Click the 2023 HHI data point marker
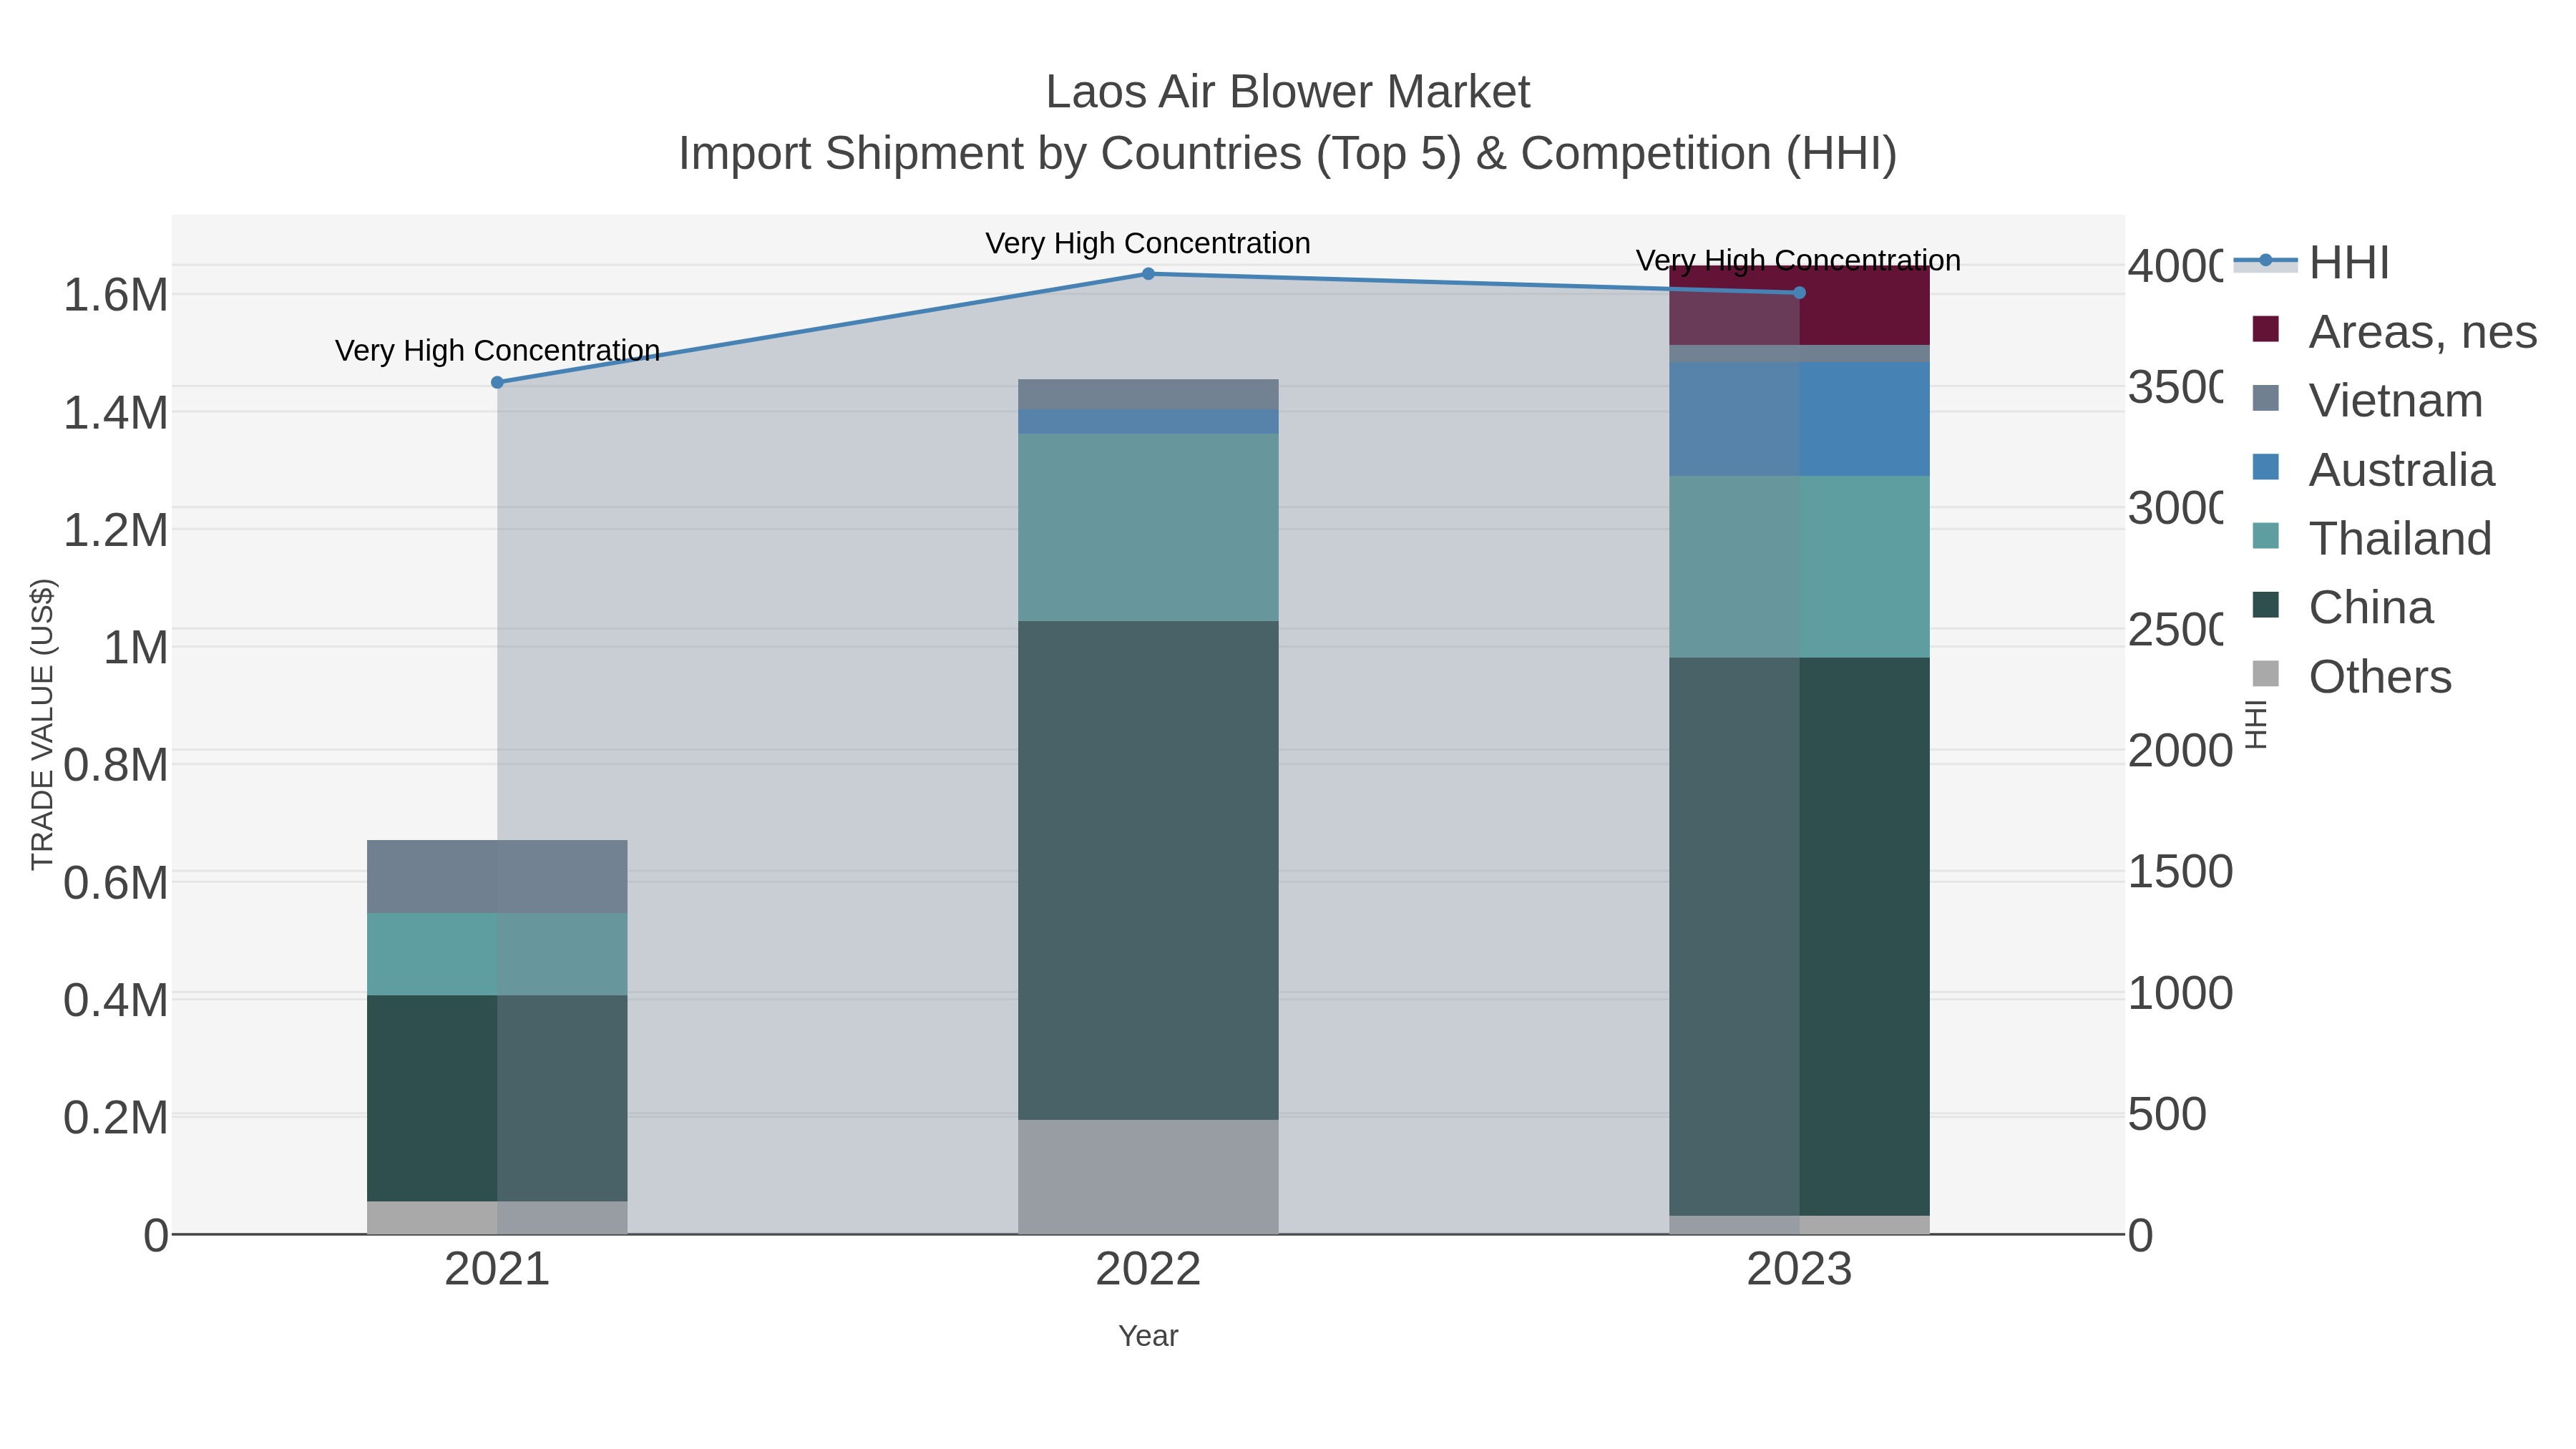This screenshot has width=2576, height=1449. click(1799, 293)
